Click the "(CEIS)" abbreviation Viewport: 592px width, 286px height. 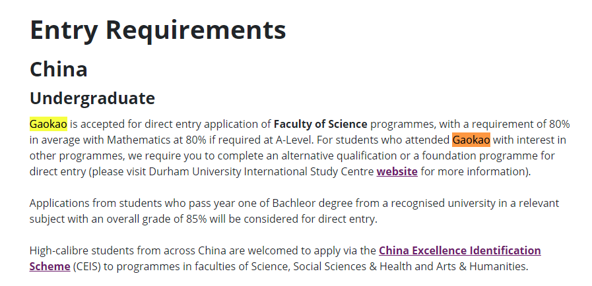point(87,266)
